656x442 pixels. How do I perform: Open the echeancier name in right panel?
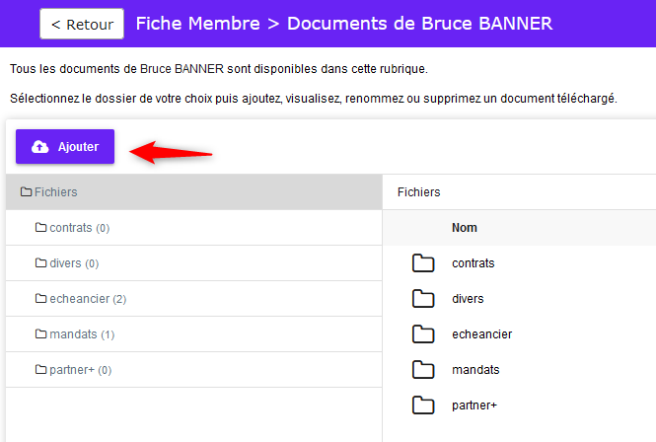[x=482, y=334]
